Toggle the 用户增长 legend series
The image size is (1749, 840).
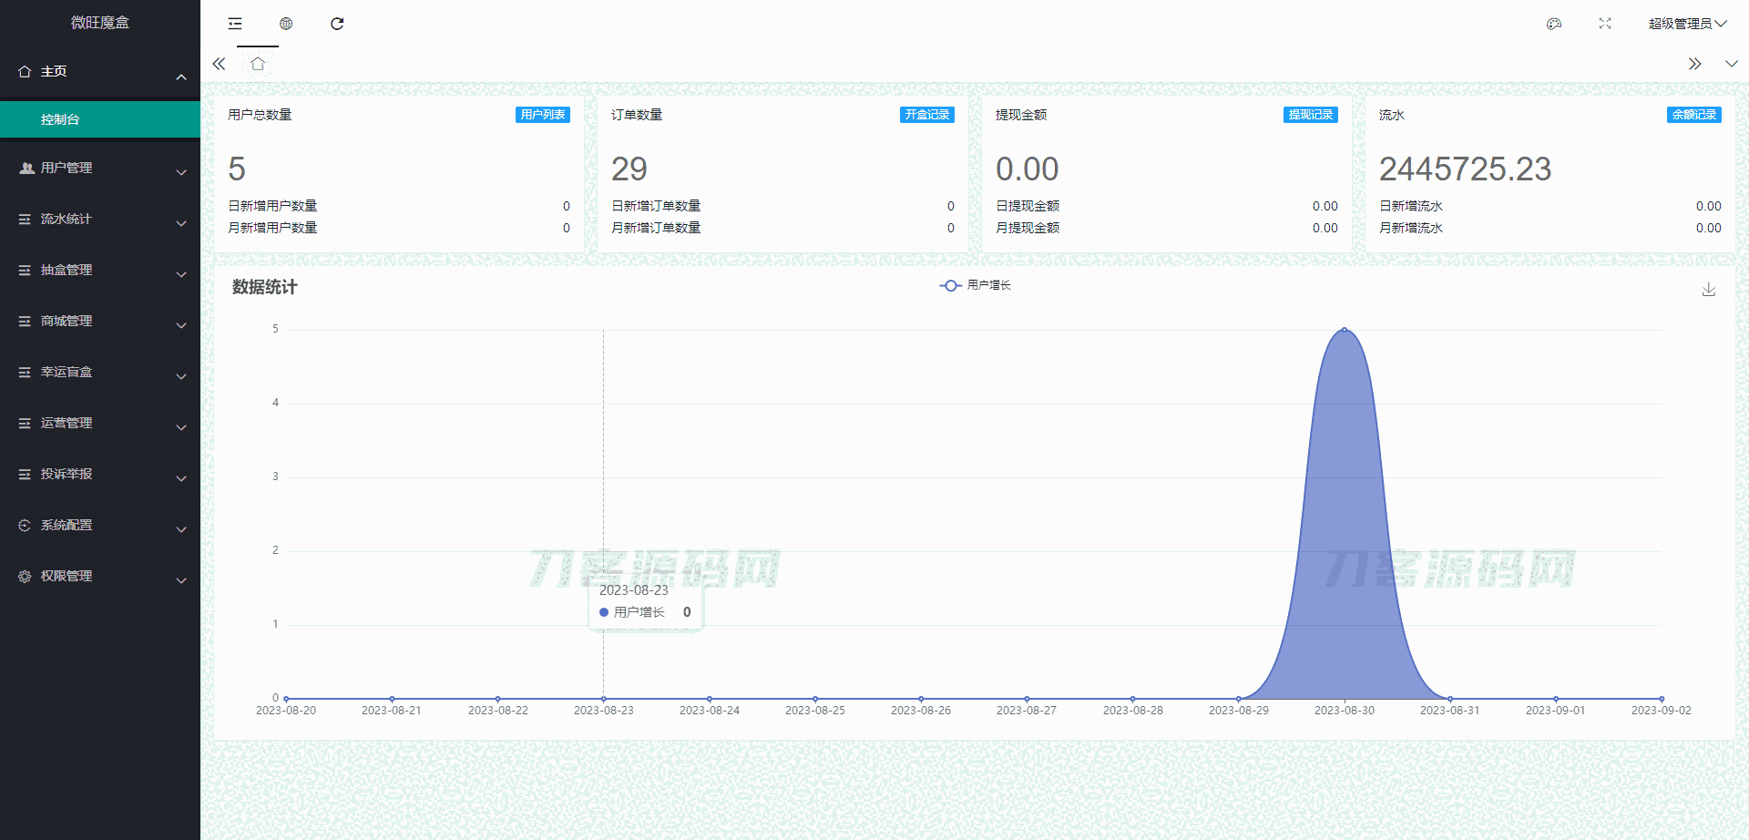[x=976, y=285]
